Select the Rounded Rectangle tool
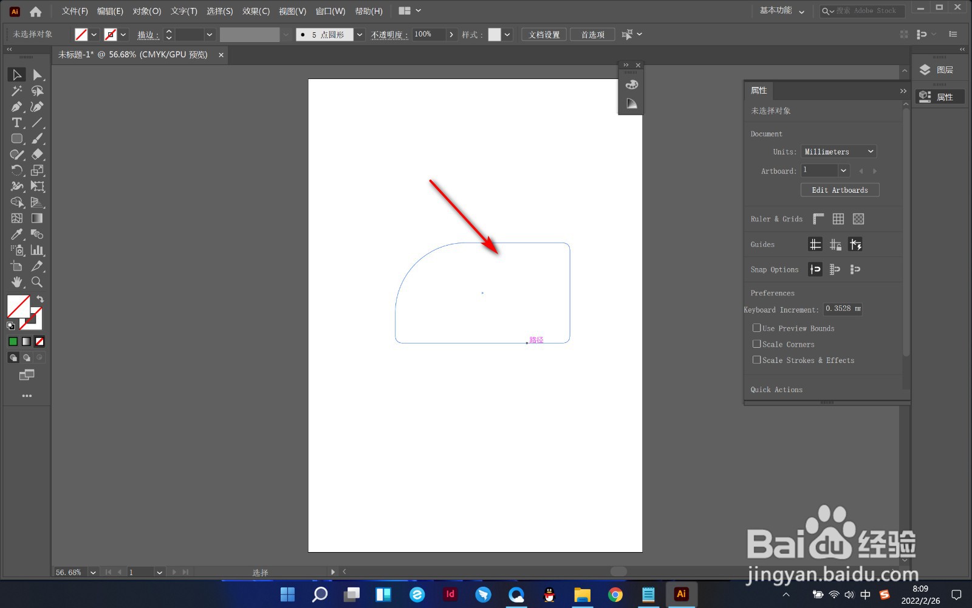This screenshot has height=608, width=972. point(16,139)
